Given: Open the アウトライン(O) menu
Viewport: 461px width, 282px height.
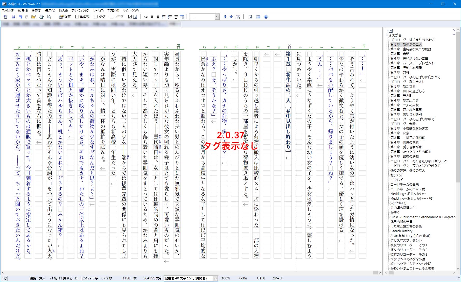Looking at the screenshot, I should tap(80, 10).
